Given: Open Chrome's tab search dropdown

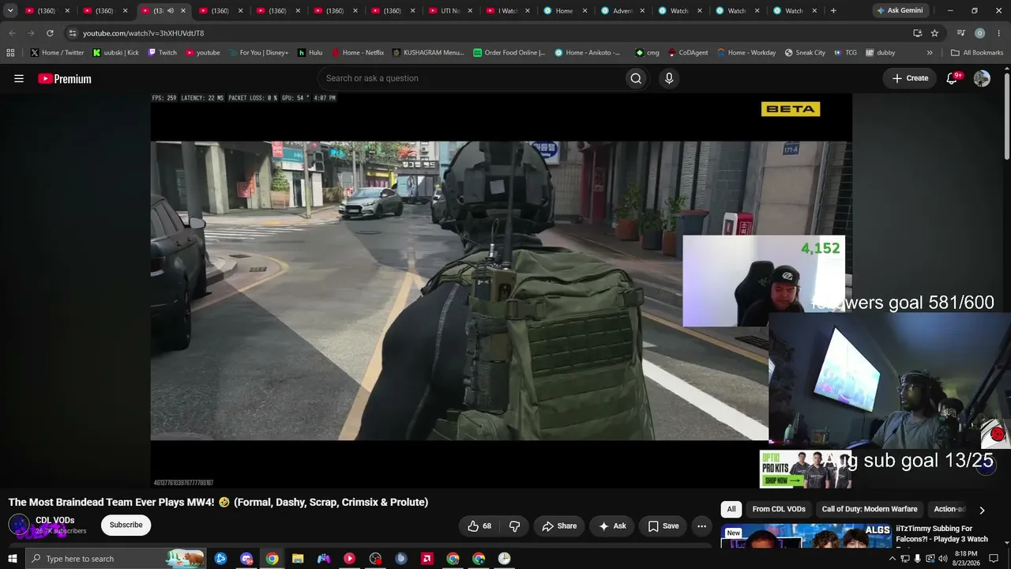Looking at the screenshot, I should click(x=10, y=11).
